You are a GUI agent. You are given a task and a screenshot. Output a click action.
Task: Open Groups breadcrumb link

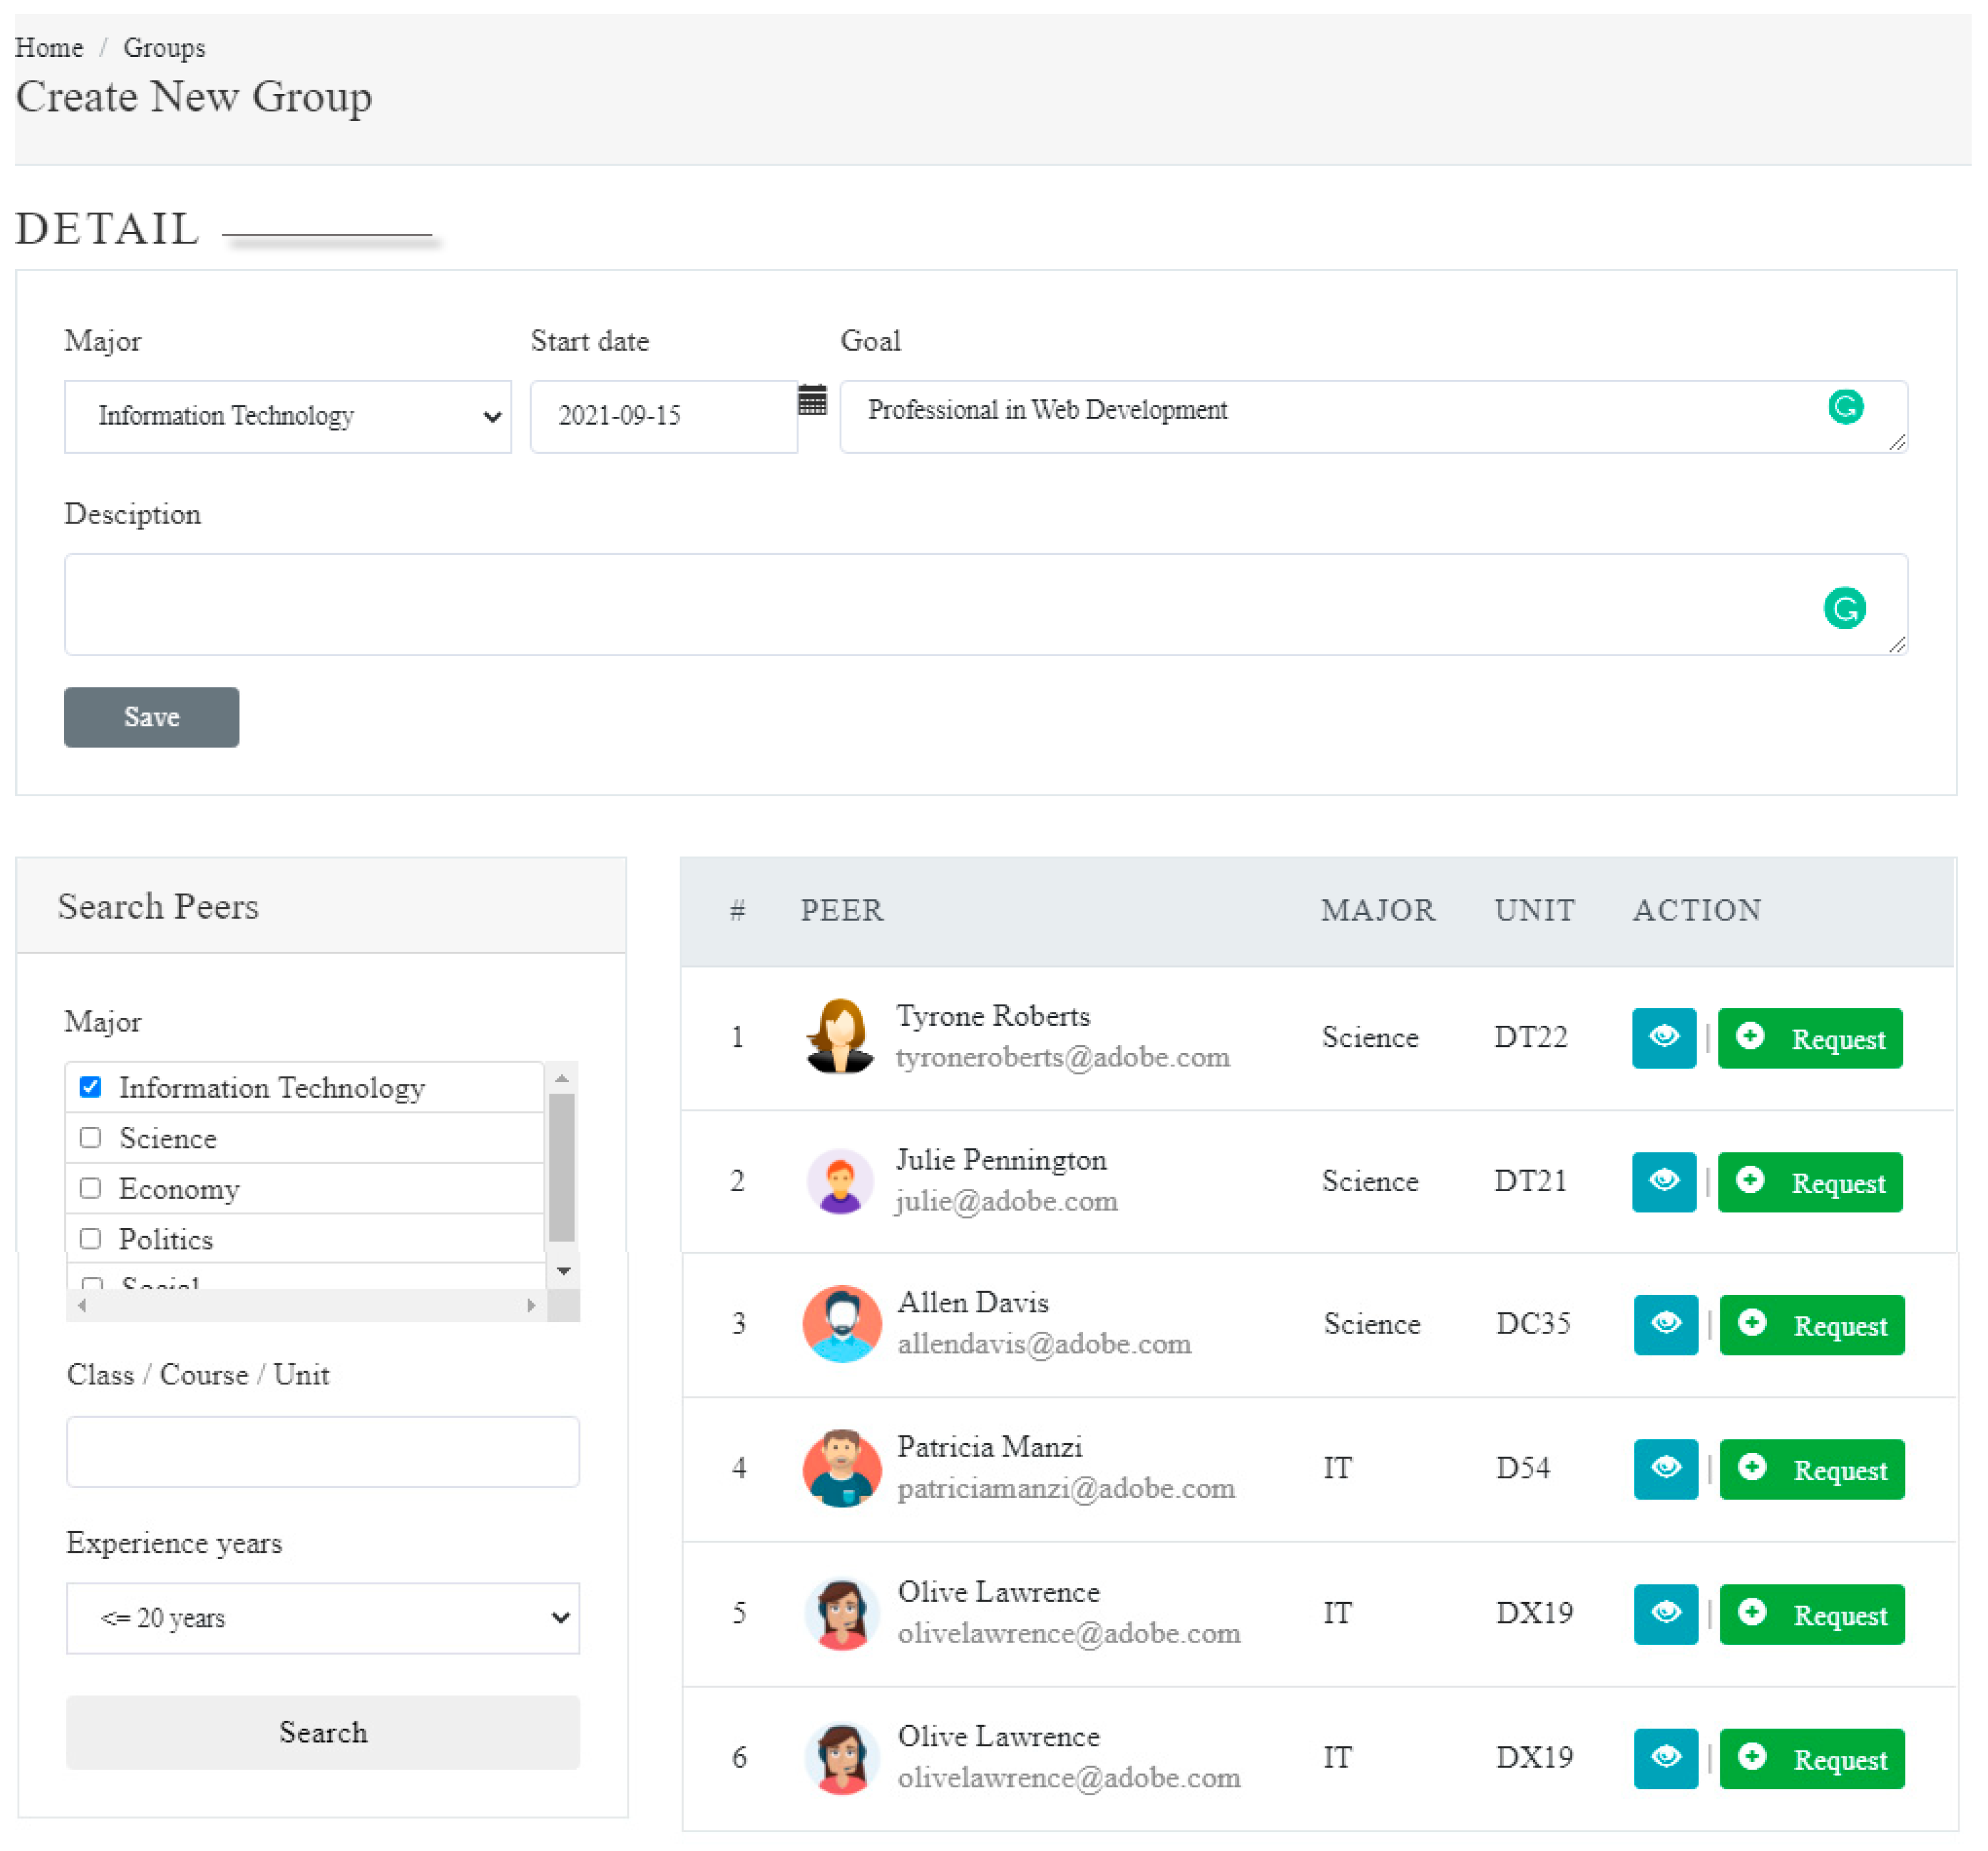pyautogui.click(x=164, y=48)
